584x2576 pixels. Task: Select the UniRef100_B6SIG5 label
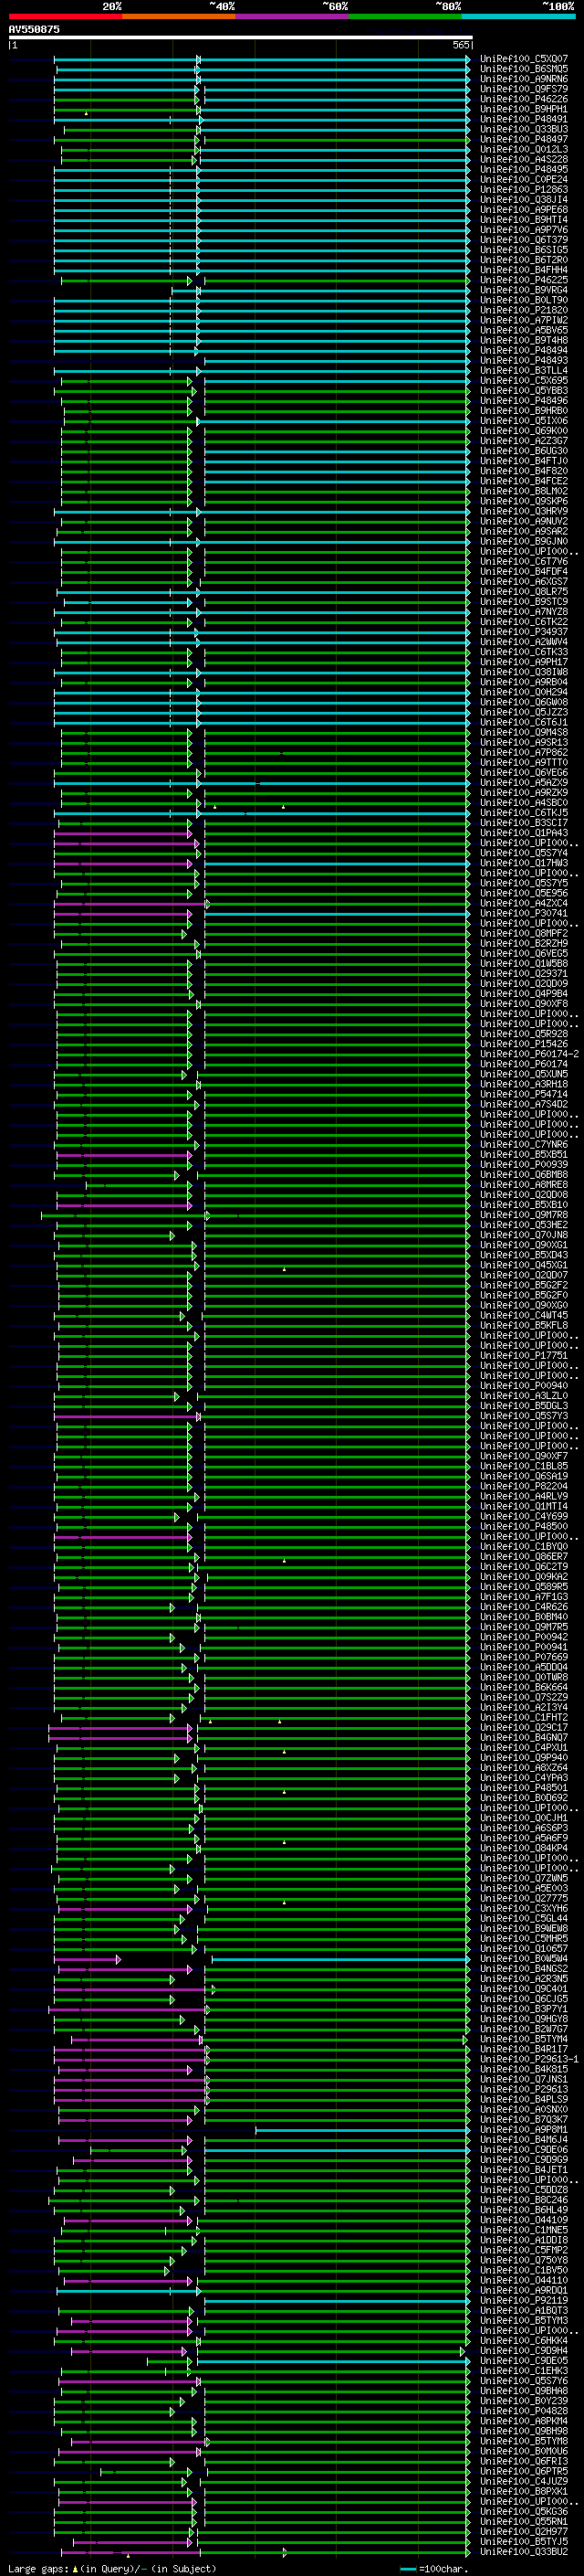pos(524,250)
